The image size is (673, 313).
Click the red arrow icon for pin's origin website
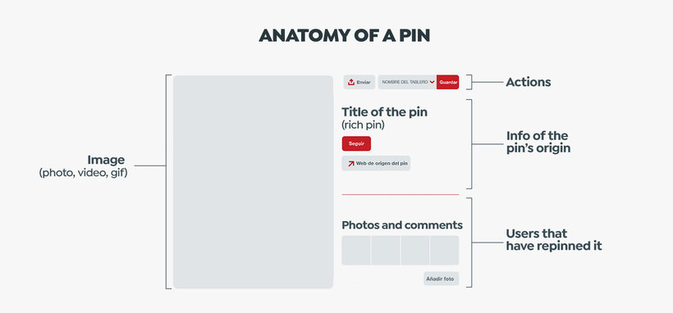[351, 163]
